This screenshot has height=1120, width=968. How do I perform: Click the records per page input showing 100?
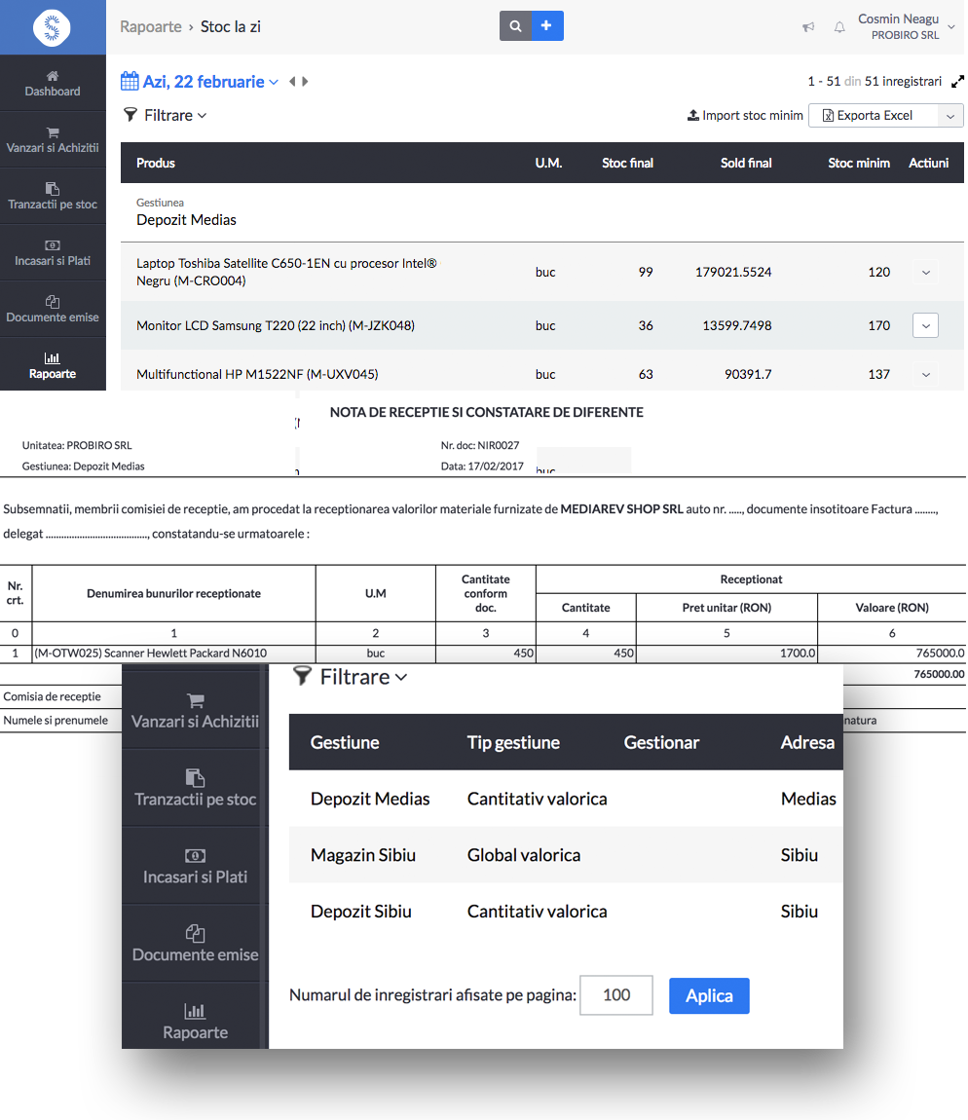[x=616, y=995]
